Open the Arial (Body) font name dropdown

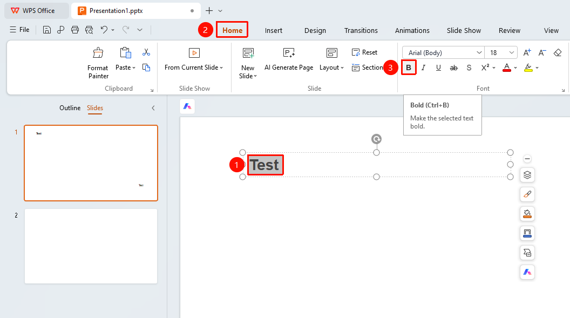479,53
